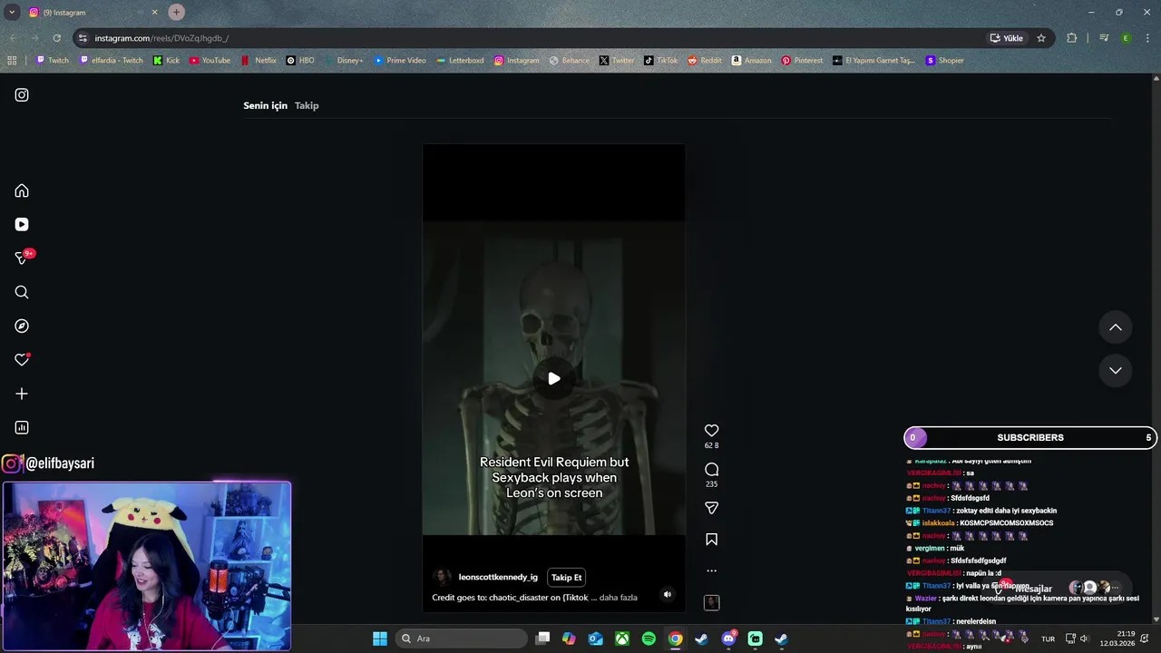The width and height of the screenshot is (1161, 653).
Task: Click the taskbar Ara search box
Action: click(x=461, y=638)
